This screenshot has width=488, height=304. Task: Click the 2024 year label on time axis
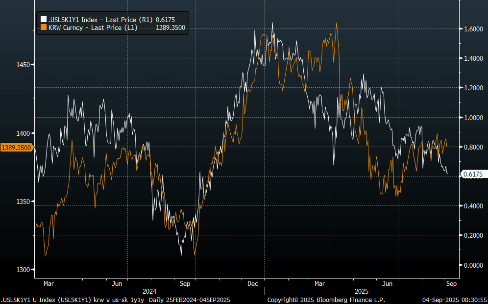150,291
